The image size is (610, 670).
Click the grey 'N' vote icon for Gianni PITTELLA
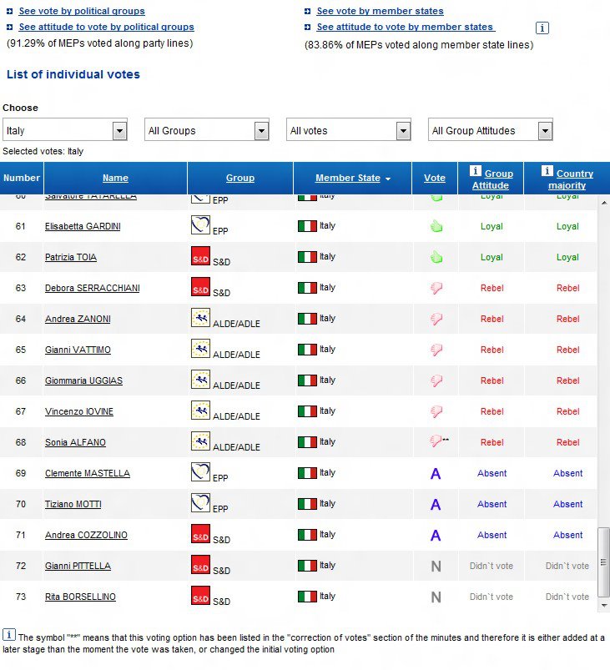436,567
